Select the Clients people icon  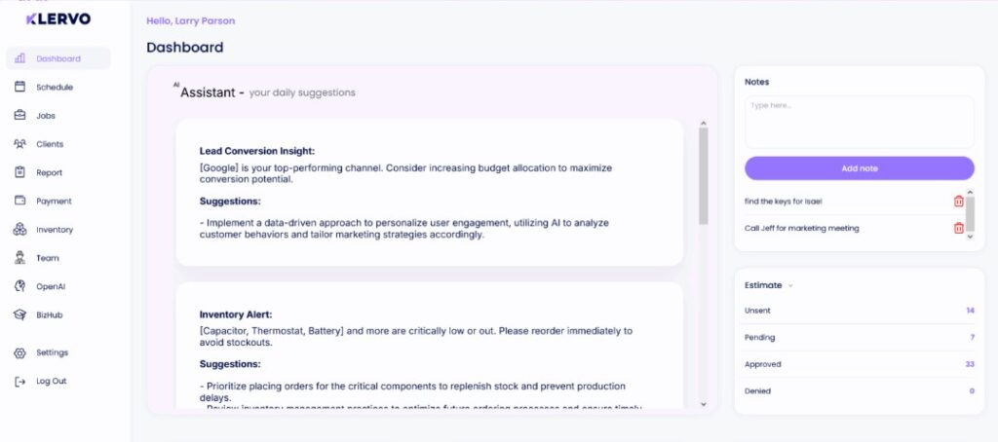pyautogui.click(x=20, y=144)
